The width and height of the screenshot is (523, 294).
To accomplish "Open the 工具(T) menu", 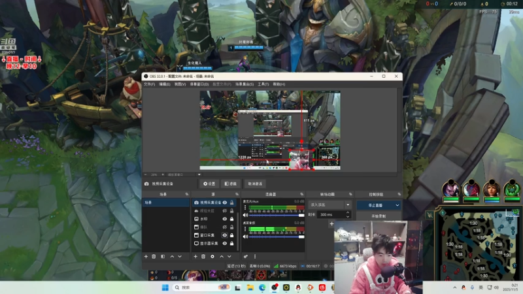I will [263, 84].
